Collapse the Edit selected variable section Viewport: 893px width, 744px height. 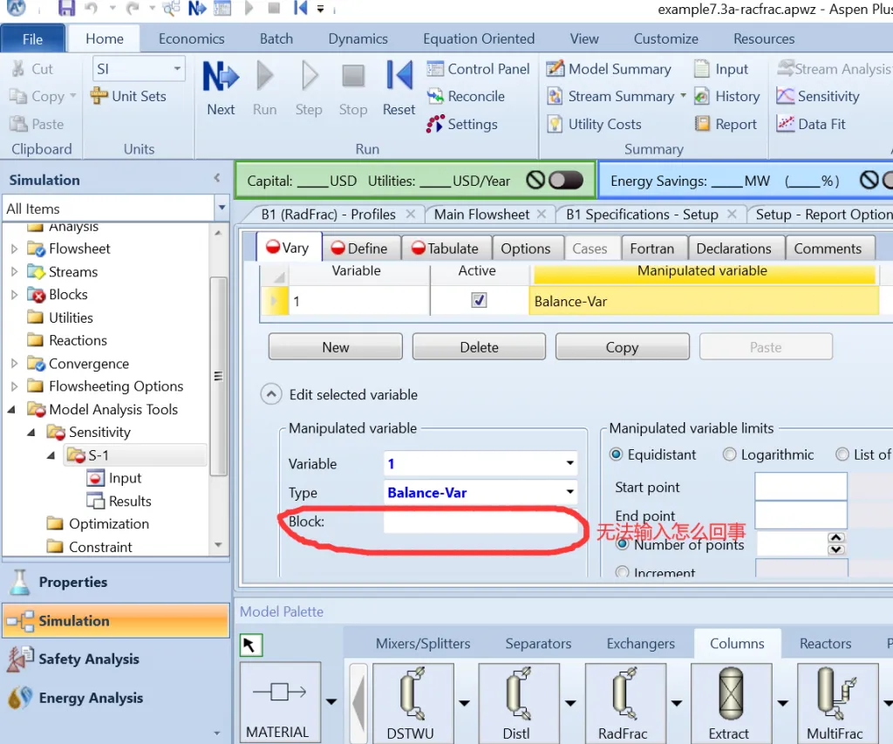(271, 394)
